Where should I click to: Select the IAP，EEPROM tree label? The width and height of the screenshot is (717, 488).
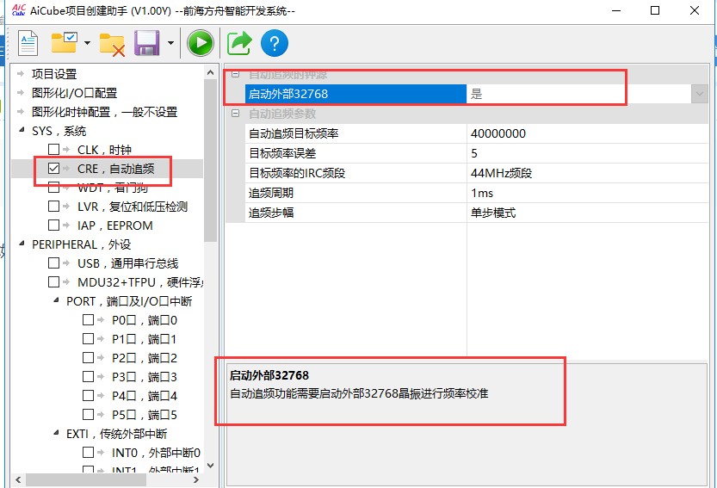pos(115,225)
